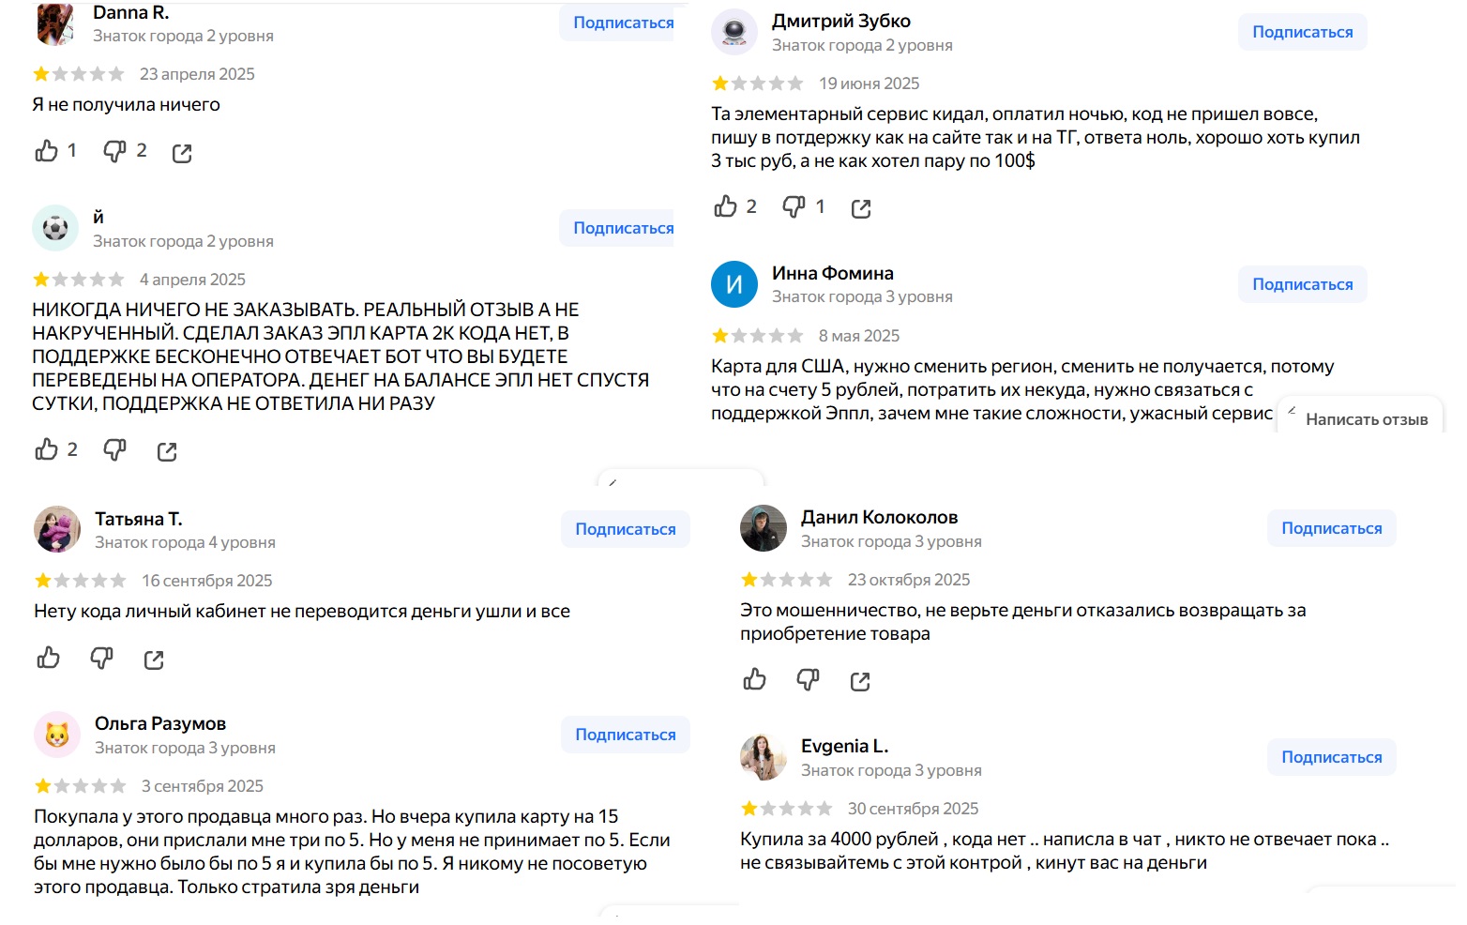The height and width of the screenshot is (925, 1467).
Task: Select the star rating under Ольга Разумов
Action: (x=79, y=785)
